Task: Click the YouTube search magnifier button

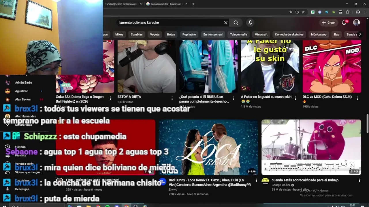Action: click(236, 23)
